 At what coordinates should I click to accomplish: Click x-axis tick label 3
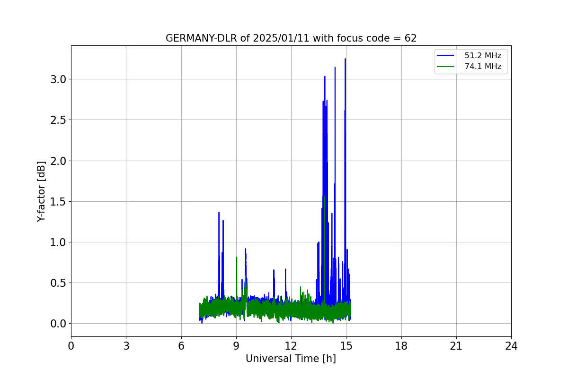coord(126,346)
